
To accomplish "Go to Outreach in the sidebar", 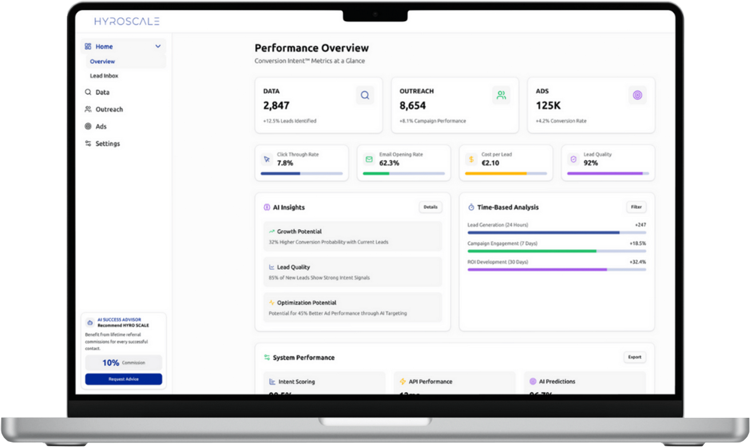I will 109,109.
